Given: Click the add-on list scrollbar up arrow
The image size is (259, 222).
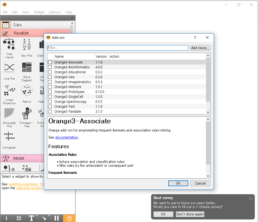Looking at the screenshot, I should (208, 55).
